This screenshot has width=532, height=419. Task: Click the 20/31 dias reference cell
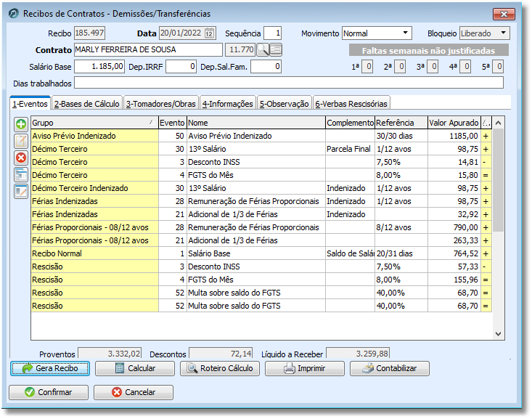tap(401, 253)
